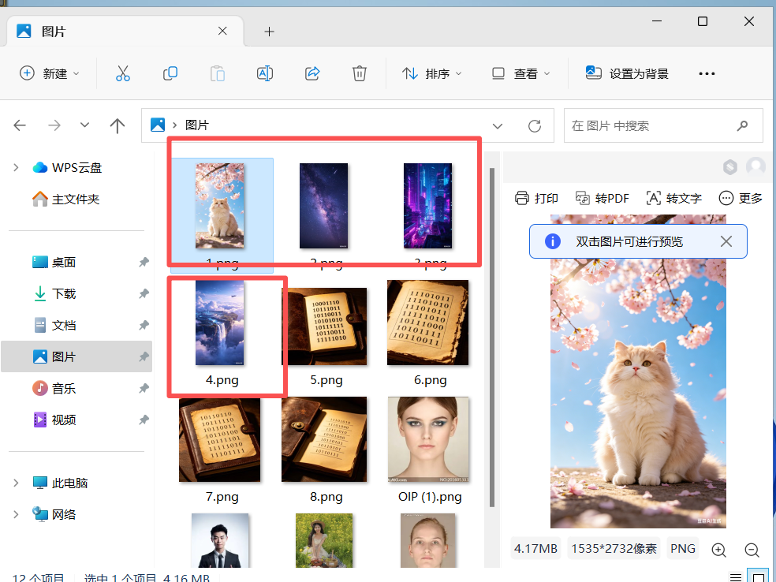776x582 pixels.
Task: Click the Delete trash can icon
Action: (360, 73)
